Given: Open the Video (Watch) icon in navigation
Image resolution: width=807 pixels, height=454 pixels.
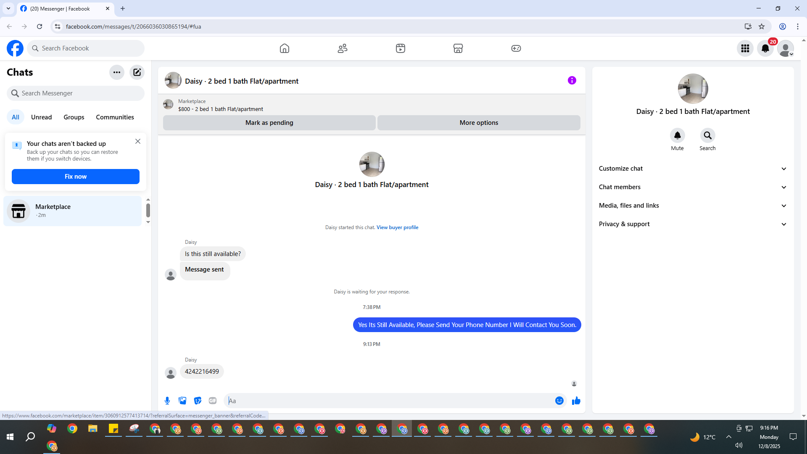Looking at the screenshot, I should pos(401,48).
